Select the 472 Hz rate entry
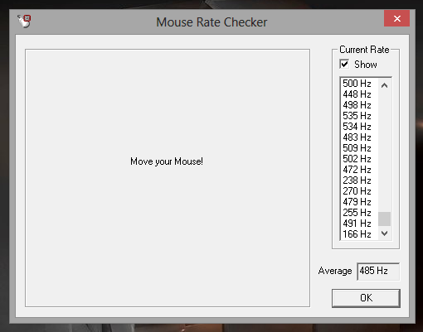Screen dimensions: 423x332 [x=359, y=170]
